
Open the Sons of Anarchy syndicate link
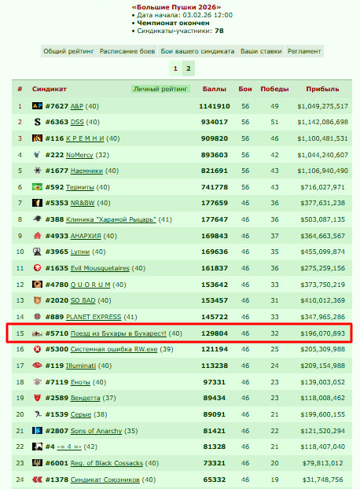click(x=96, y=431)
